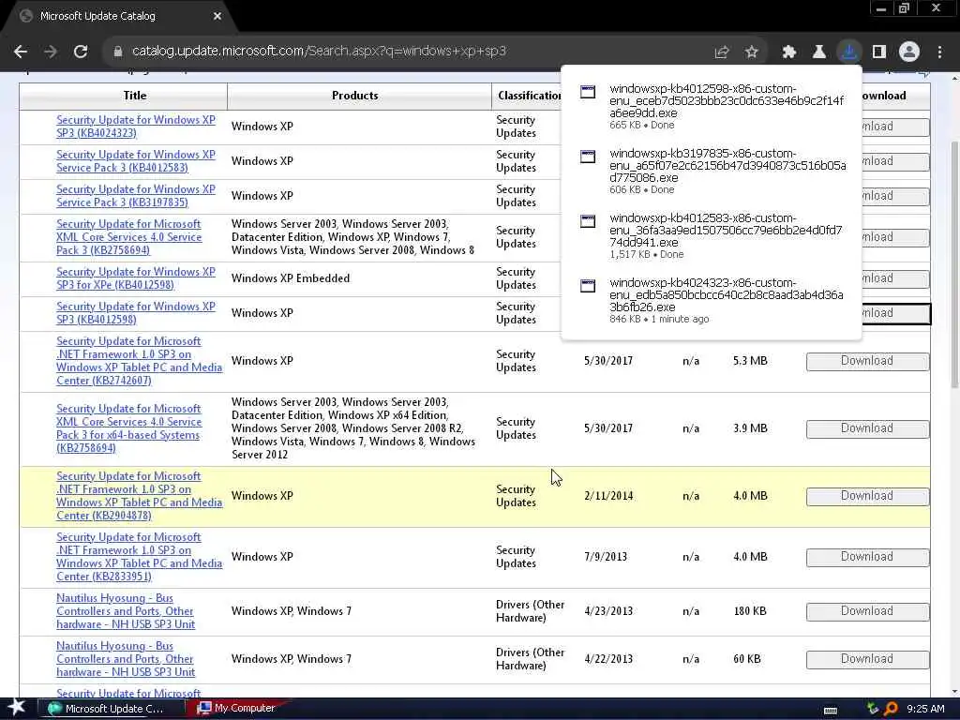Click windowsxp-kb3197835 download file name
This screenshot has height=720, width=960.
pos(727,166)
